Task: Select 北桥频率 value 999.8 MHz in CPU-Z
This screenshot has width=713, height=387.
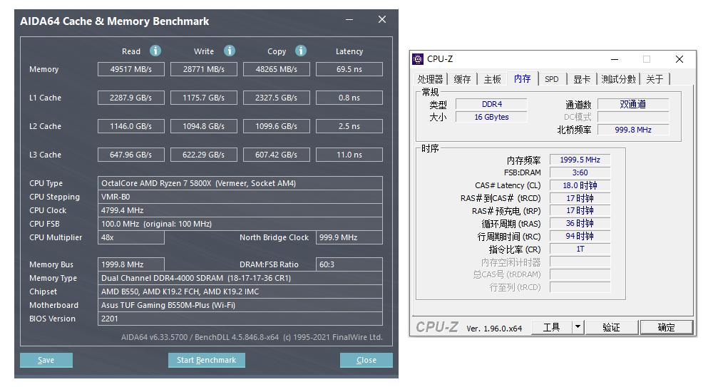Action: click(x=633, y=130)
